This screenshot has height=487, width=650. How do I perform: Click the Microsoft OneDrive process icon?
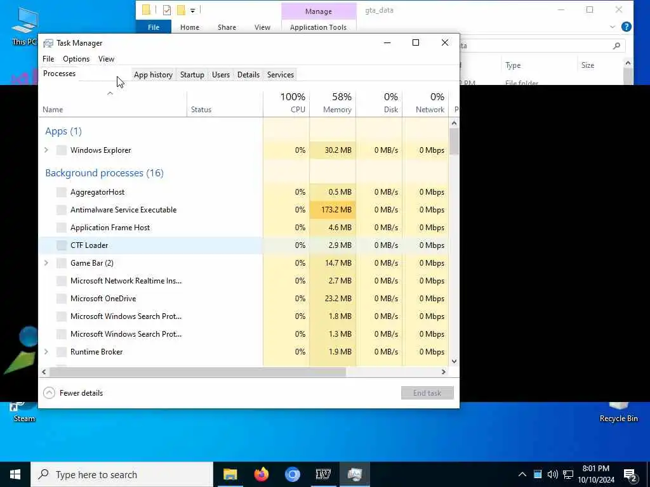(x=62, y=299)
